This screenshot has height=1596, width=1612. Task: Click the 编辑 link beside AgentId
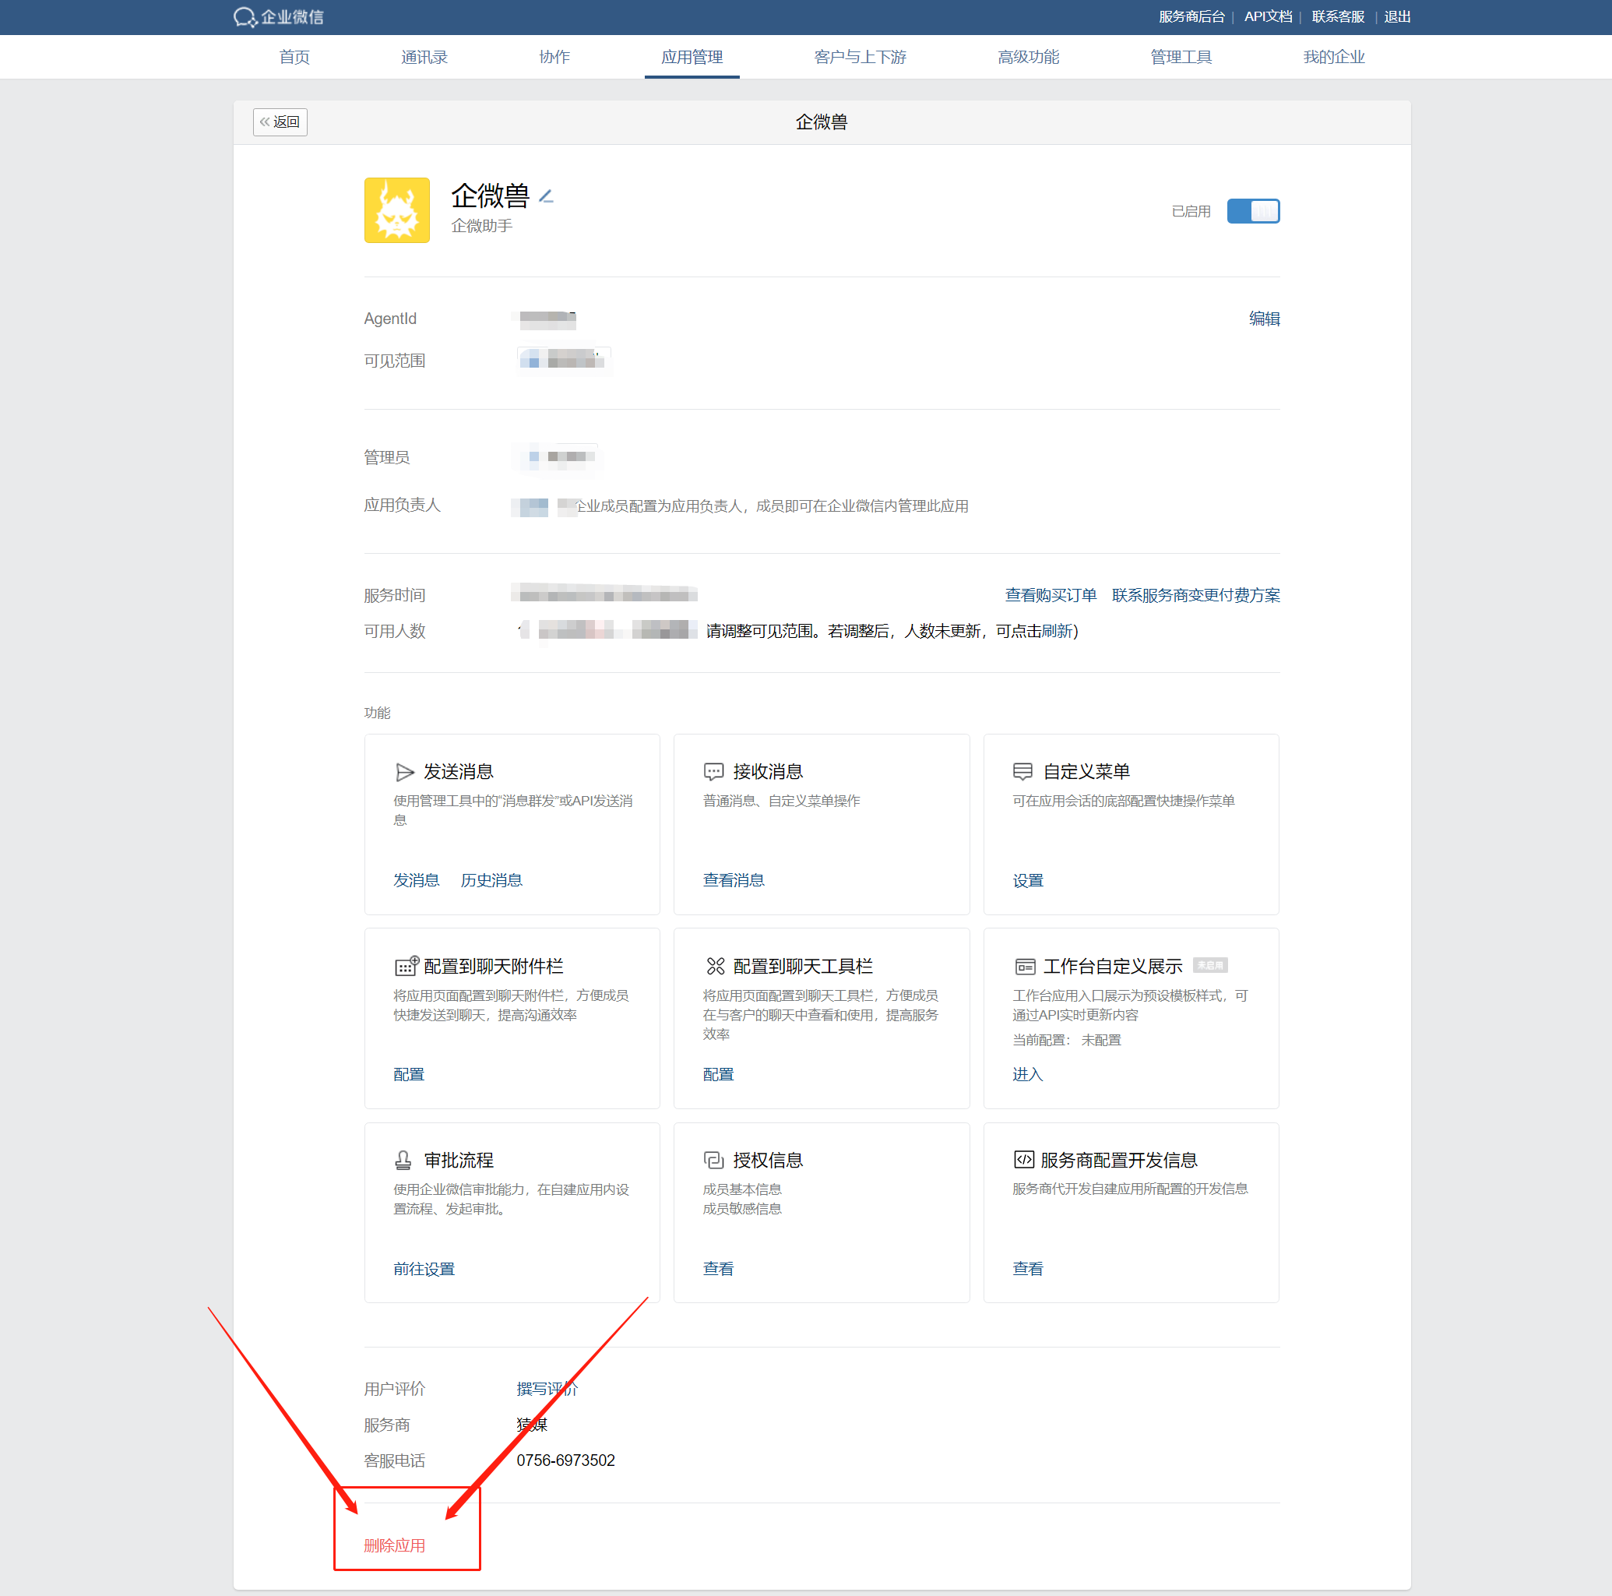1263,319
